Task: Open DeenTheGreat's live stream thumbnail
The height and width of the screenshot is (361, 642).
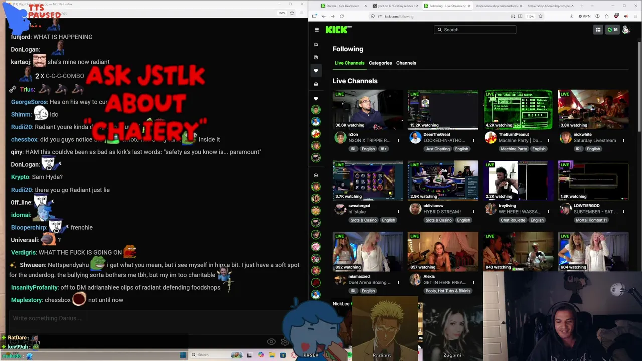Action: coord(443,109)
